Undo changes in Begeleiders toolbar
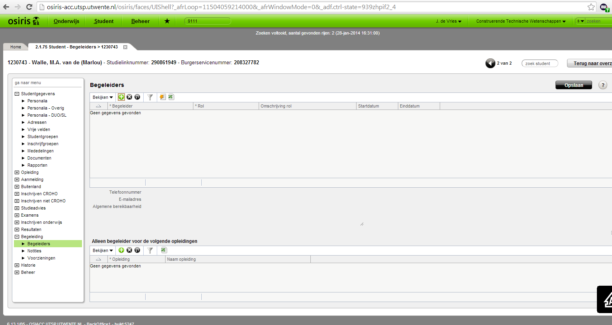This screenshot has height=325, width=612. tap(137, 97)
